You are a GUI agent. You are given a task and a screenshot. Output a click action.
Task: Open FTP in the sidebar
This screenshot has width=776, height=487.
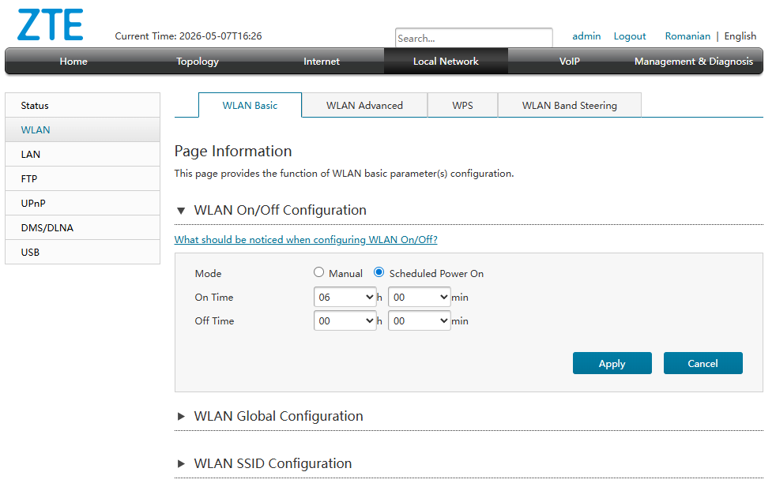[x=83, y=179]
